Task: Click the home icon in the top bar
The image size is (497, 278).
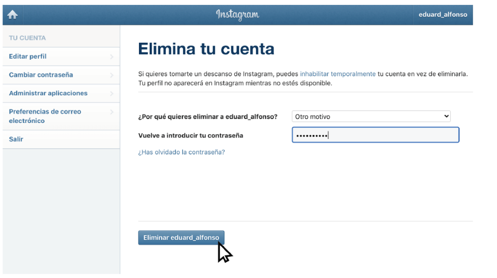Action: [13, 15]
